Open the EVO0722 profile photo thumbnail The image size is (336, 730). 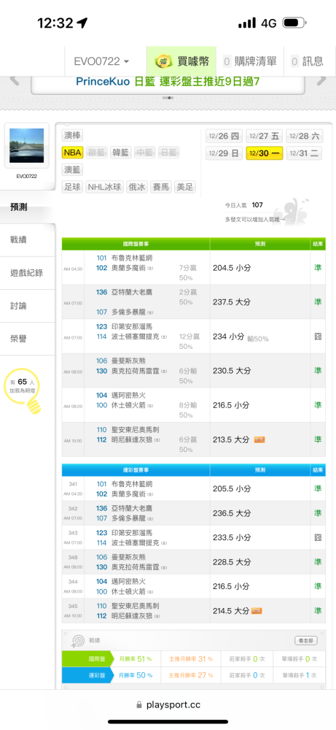click(x=26, y=146)
